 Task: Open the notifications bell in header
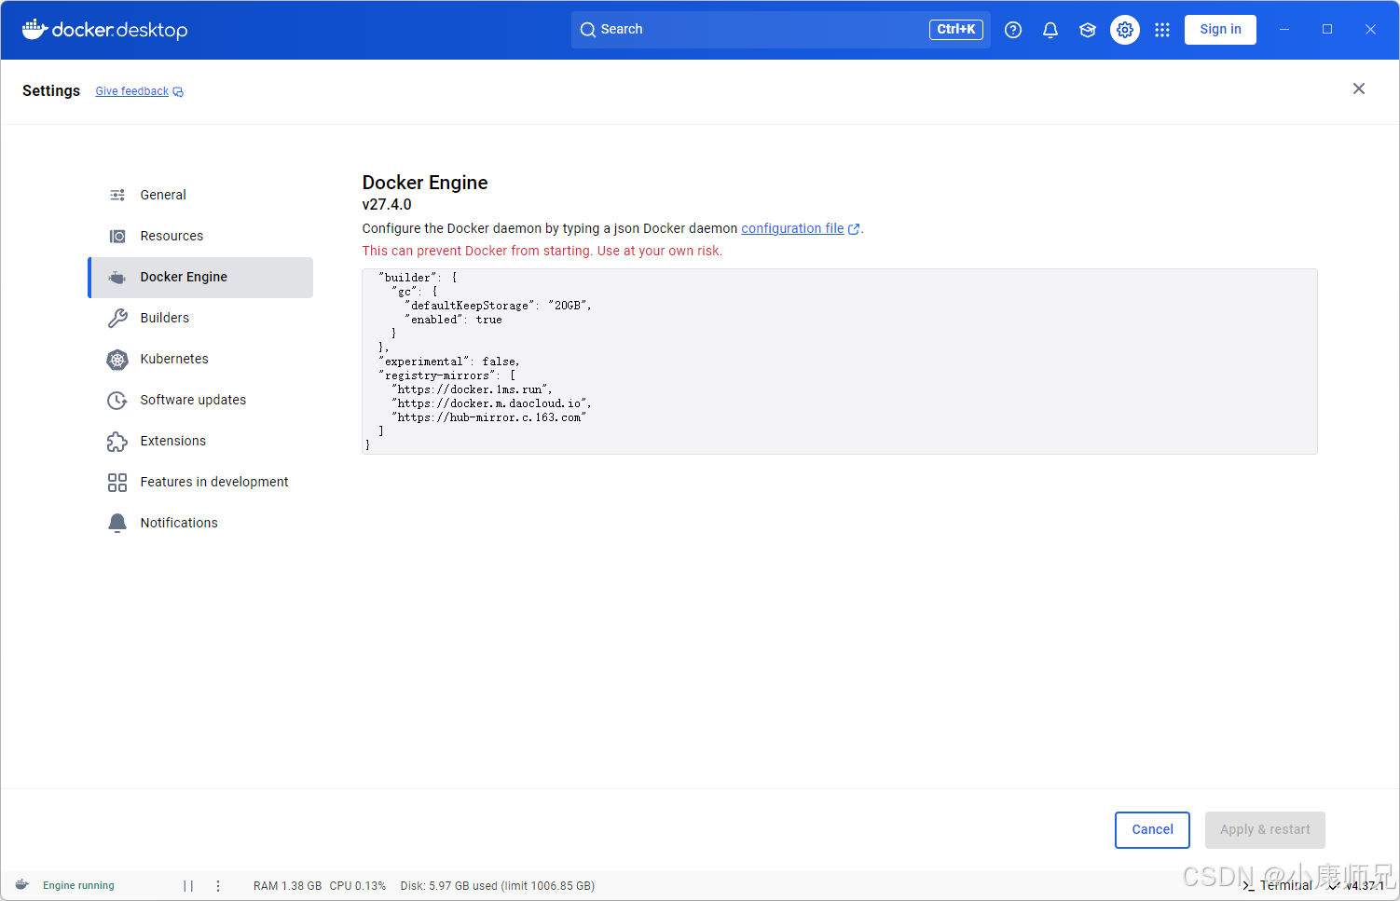[x=1050, y=30]
